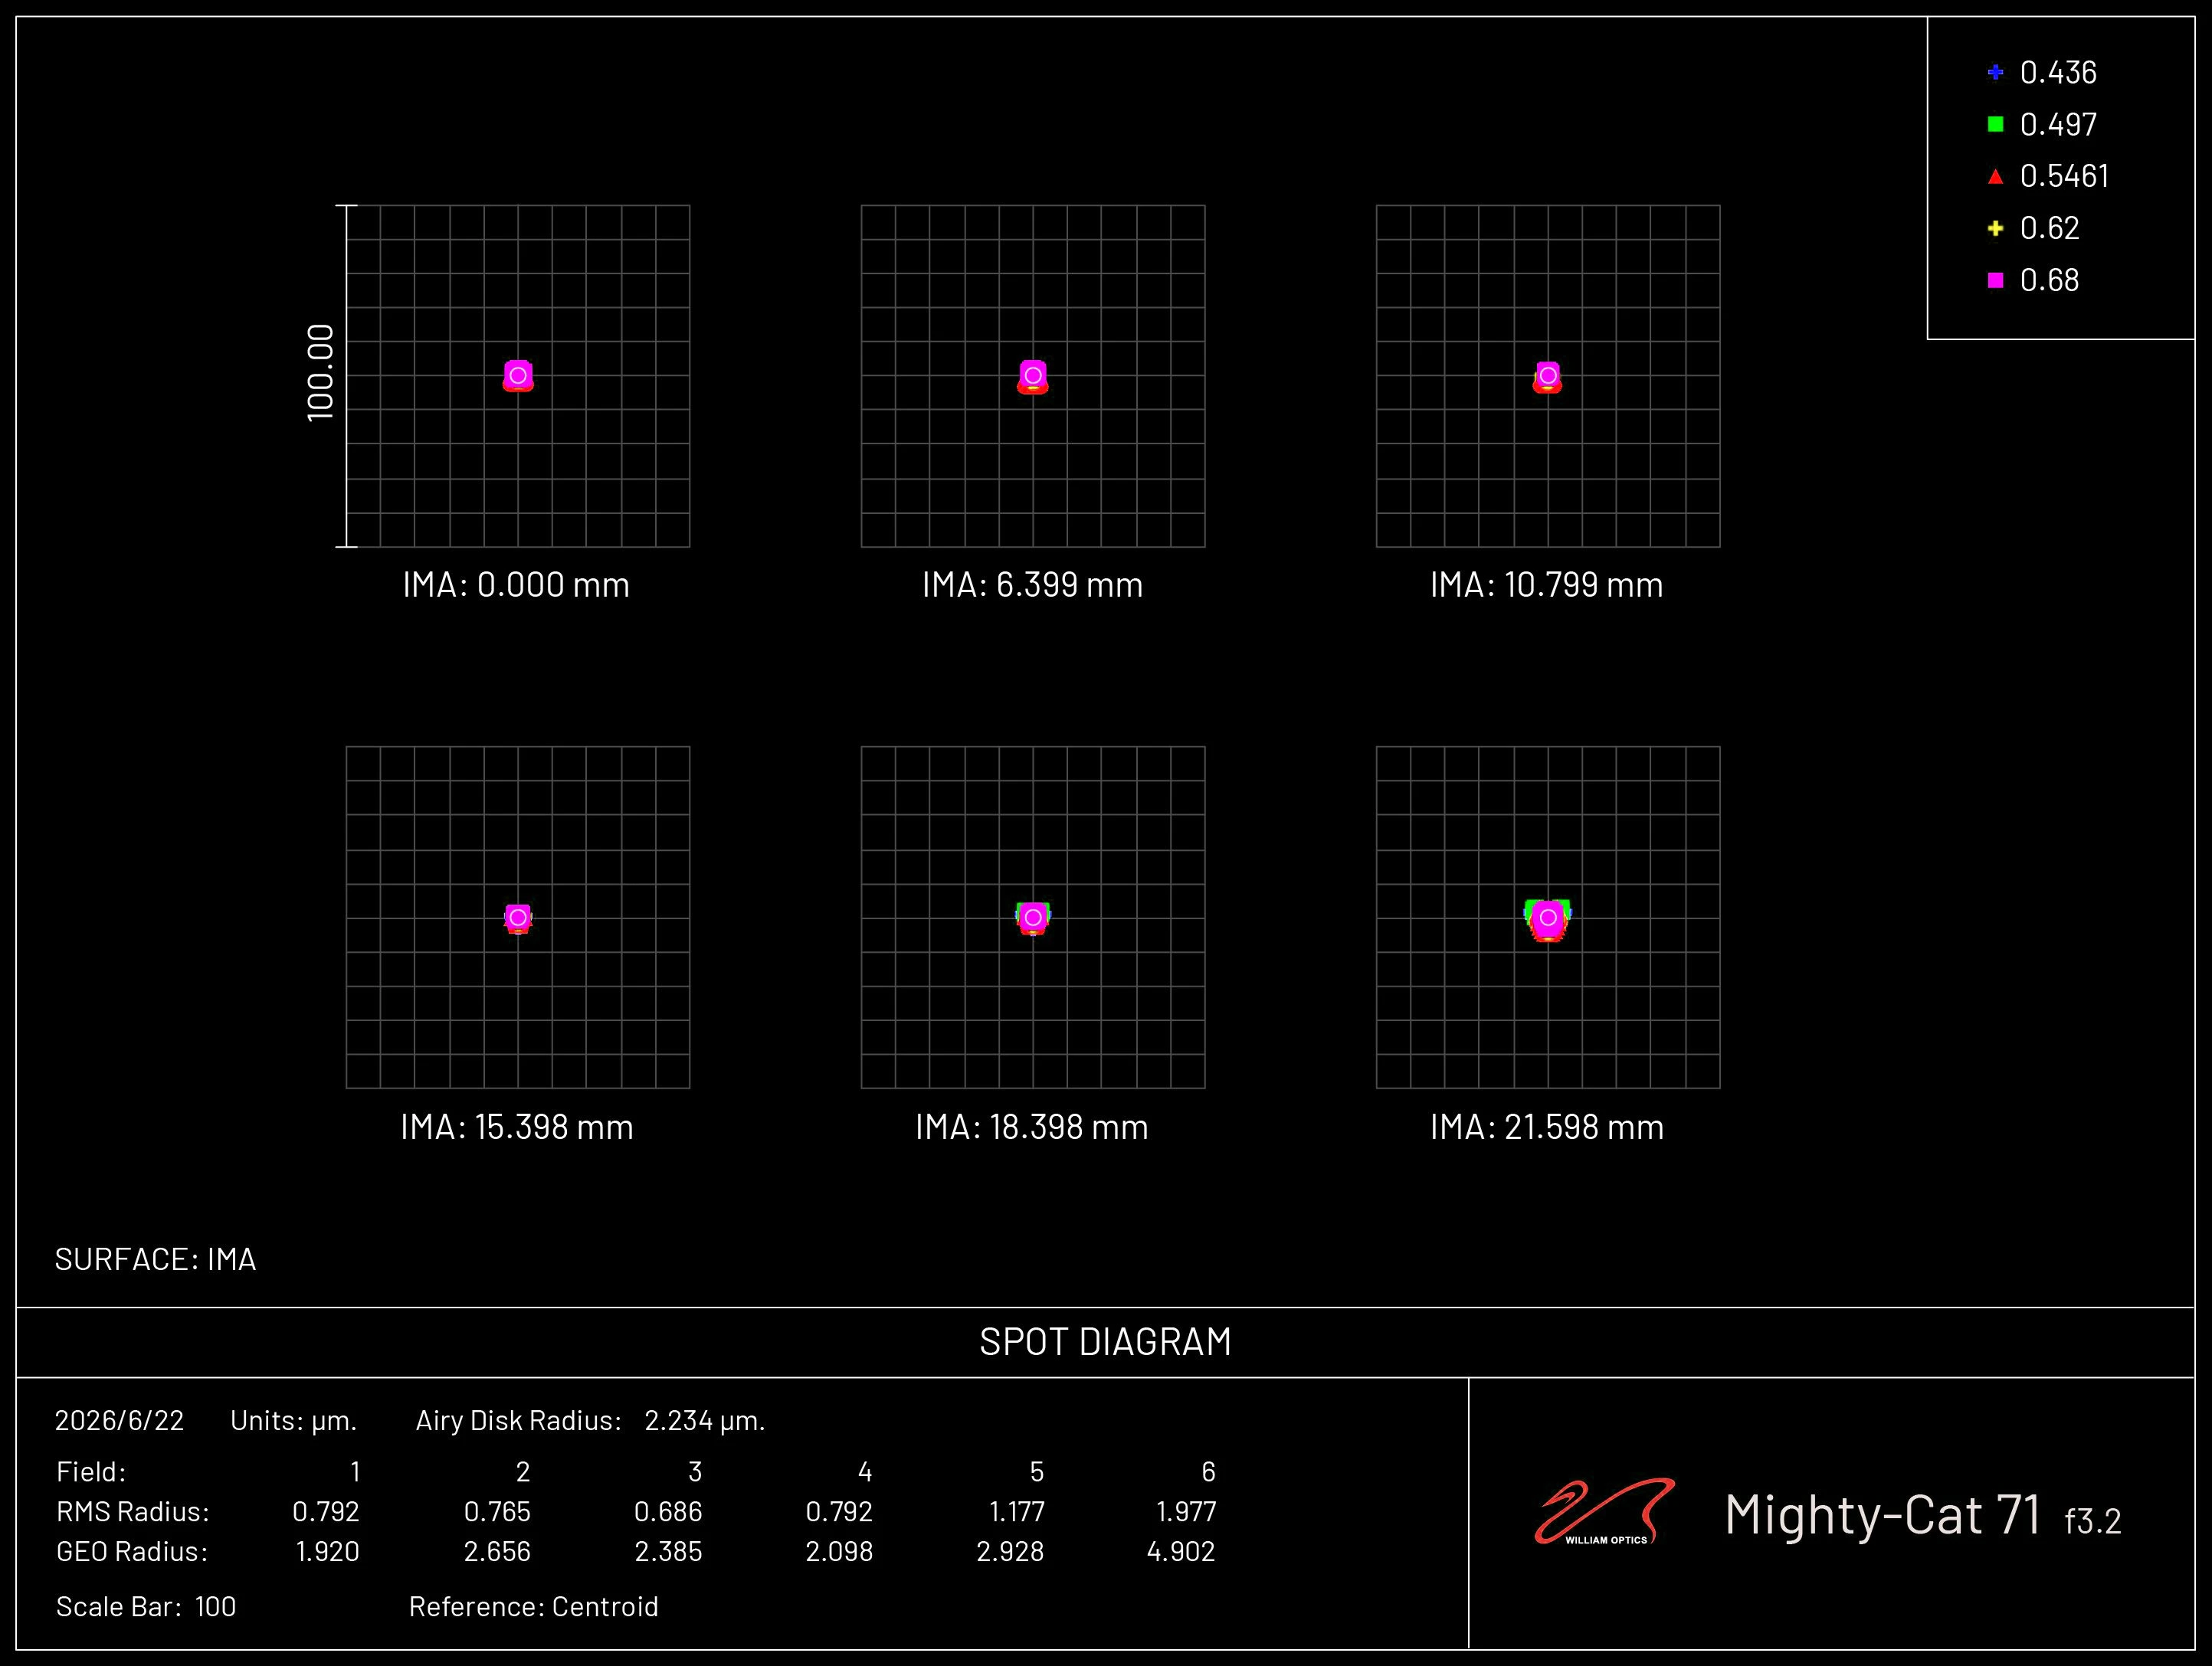Click the yellow 0.62 wavelength legend marker

click(x=1995, y=228)
